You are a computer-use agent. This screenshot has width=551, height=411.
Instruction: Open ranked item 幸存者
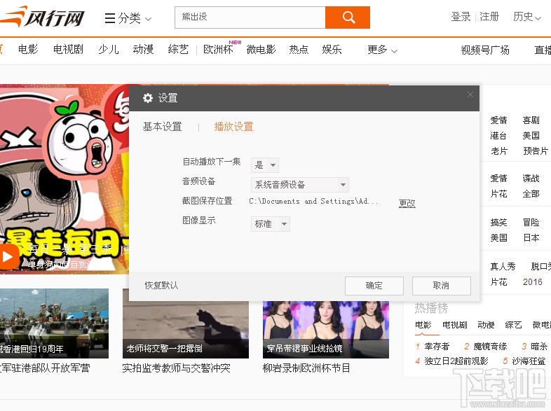pyautogui.click(x=437, y=347)
